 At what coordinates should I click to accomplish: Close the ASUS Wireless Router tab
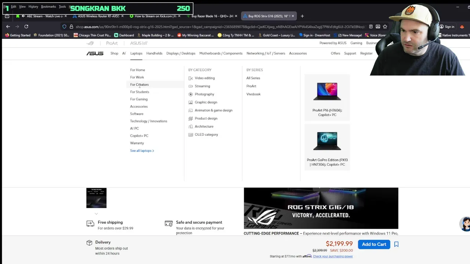[x=122, y=16]
